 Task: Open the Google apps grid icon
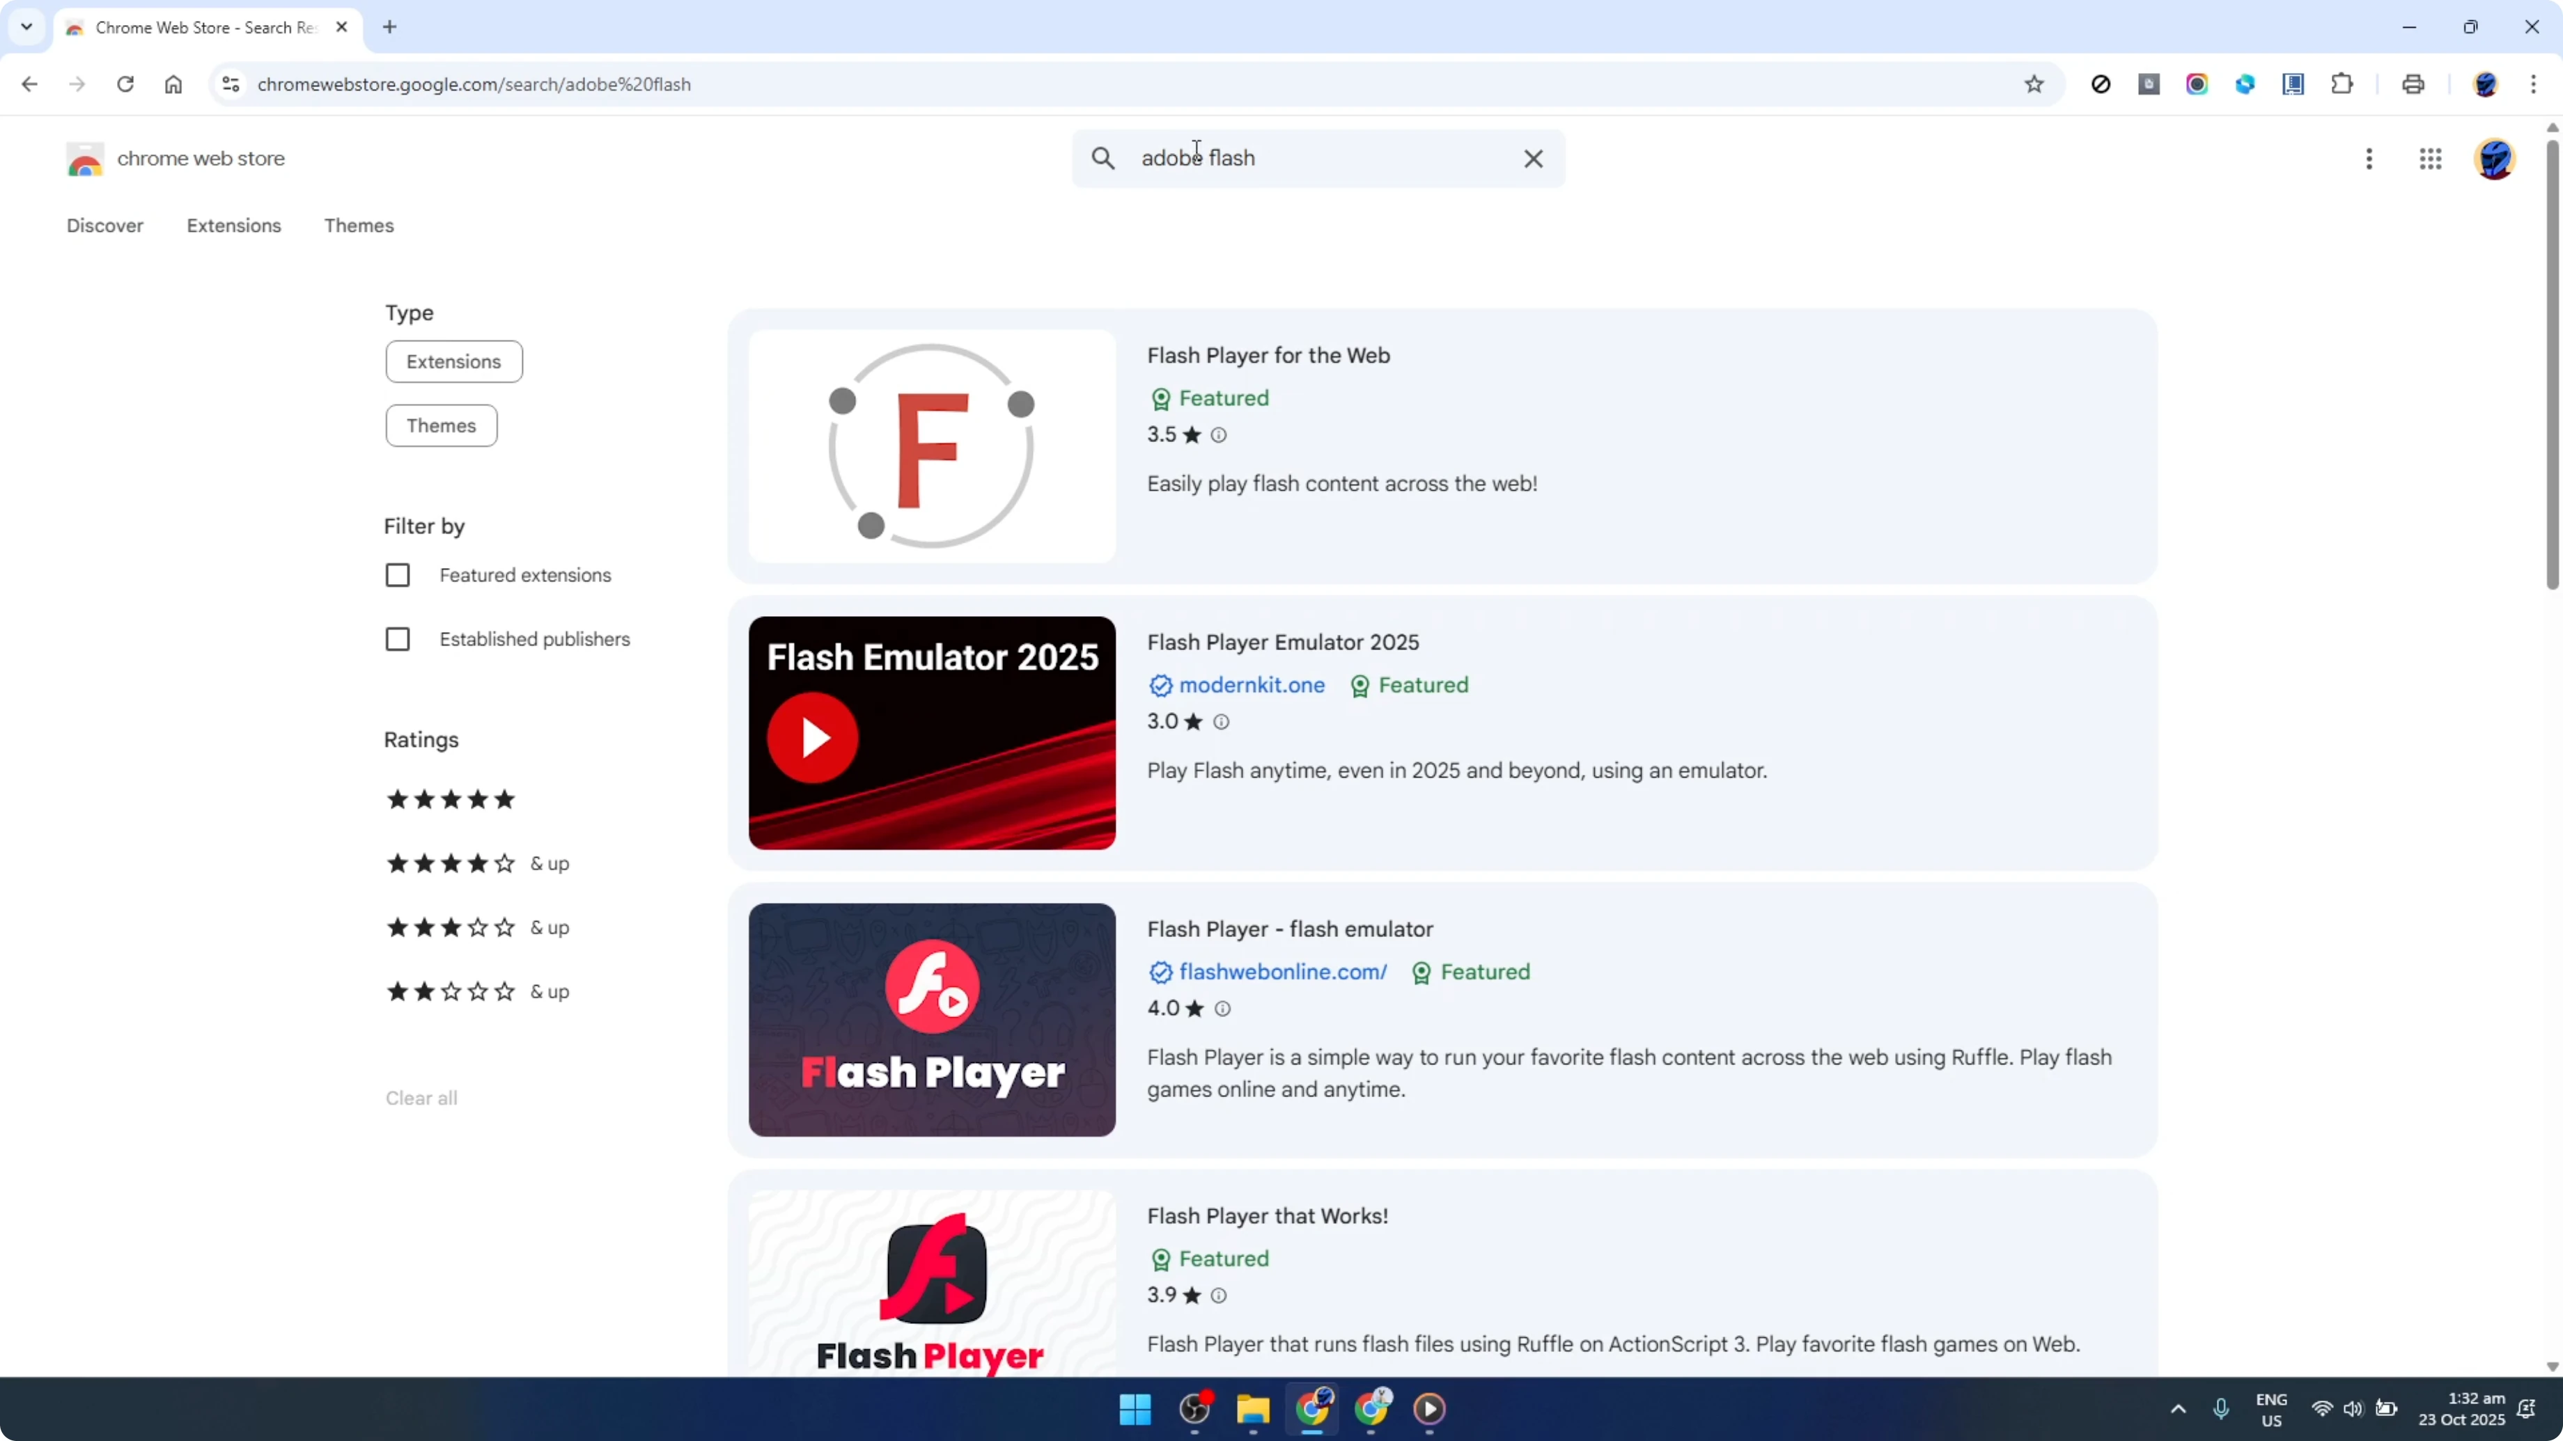2431,159
